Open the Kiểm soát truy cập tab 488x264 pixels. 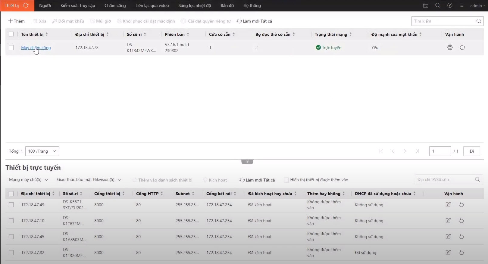pyautogui.click(x=78, y=5)
